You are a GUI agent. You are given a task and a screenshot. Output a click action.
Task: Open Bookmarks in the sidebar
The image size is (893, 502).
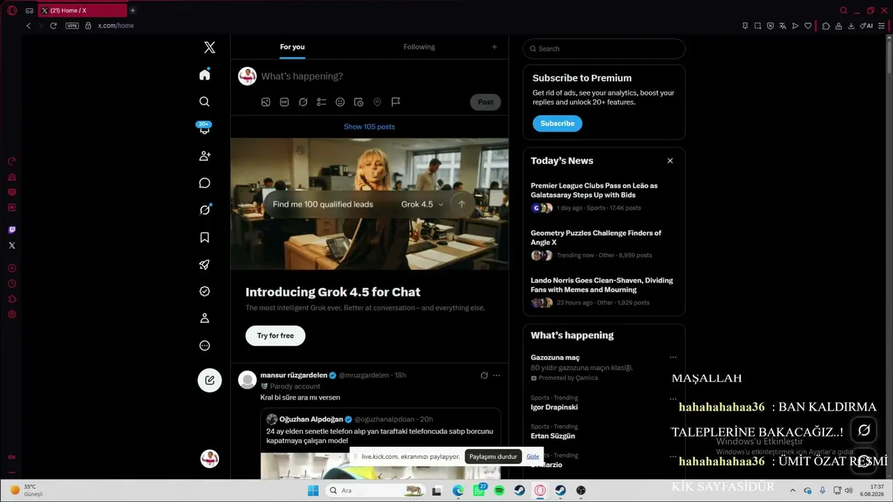pos(204,237)
